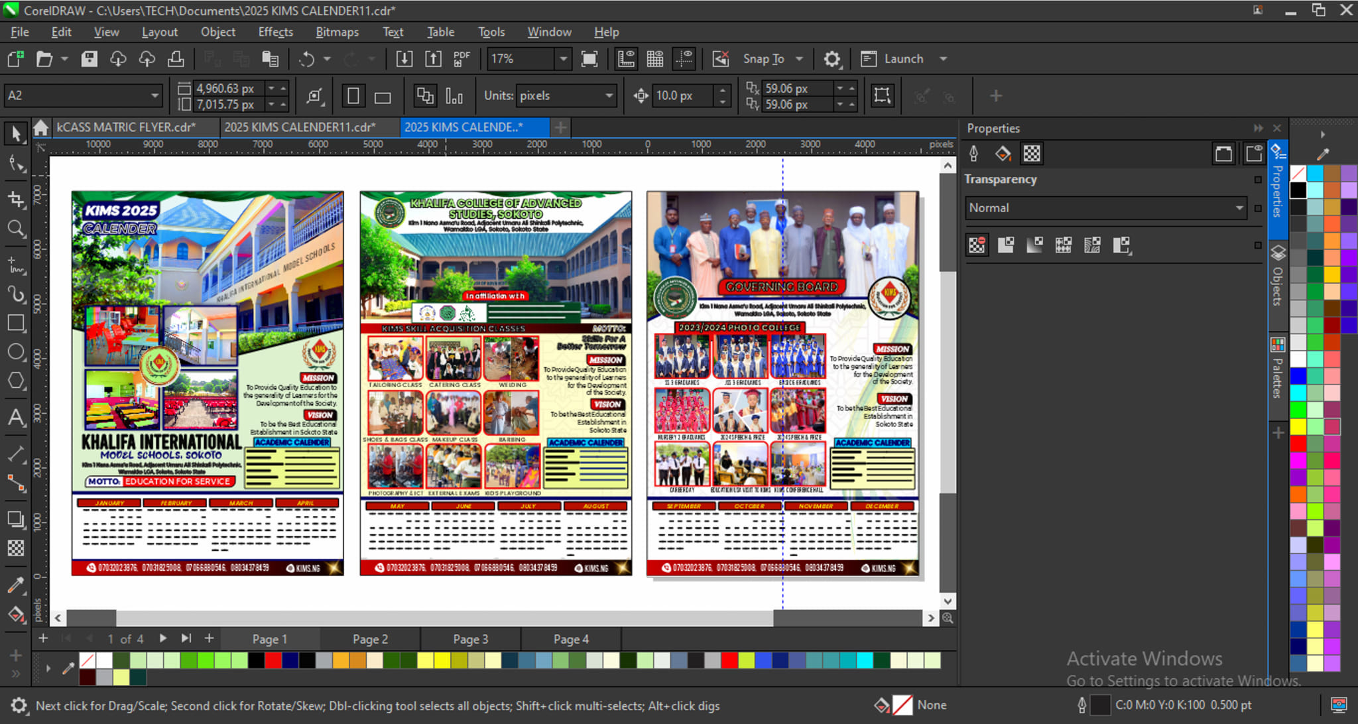Open the Options gear icon
The height and width of the screenshot is (724, 1358).
832,59
